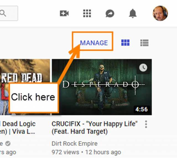Open the Red Dead video thumbnail
177x158 pixels.
[25, 87]
